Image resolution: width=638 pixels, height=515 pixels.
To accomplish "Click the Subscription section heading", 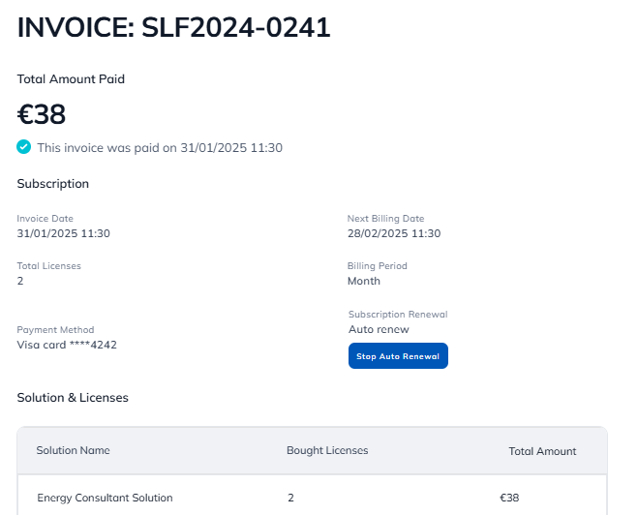I will (x=53, y=184).
